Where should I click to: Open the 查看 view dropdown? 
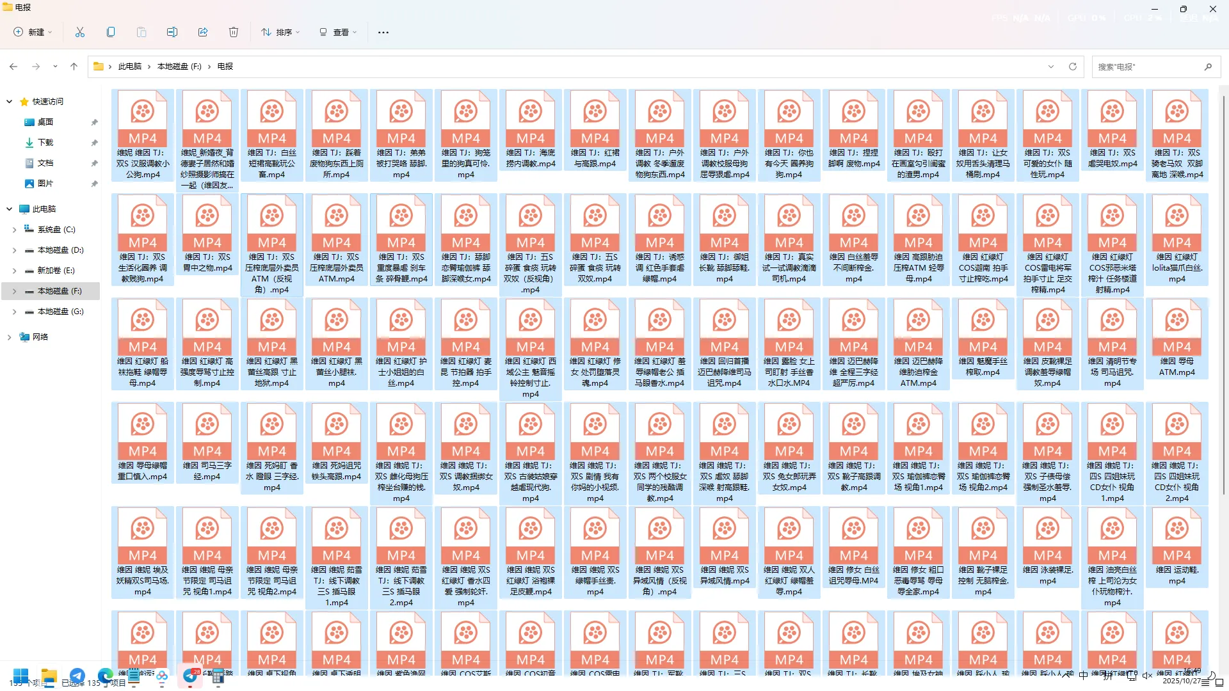[x=338, y=32]
